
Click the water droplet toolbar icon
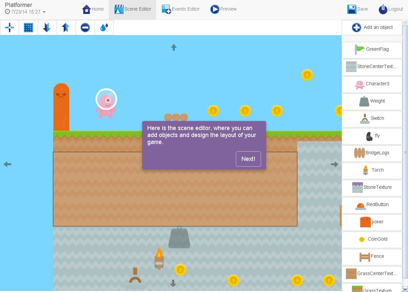pos(104,28)
